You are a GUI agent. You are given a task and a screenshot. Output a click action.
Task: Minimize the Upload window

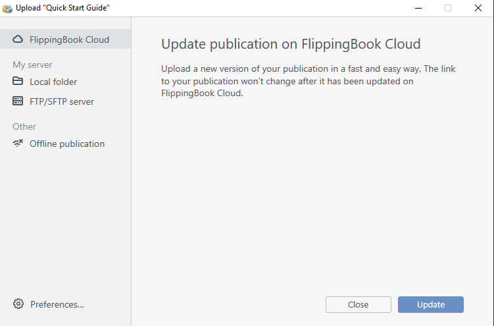pos(418,8)
